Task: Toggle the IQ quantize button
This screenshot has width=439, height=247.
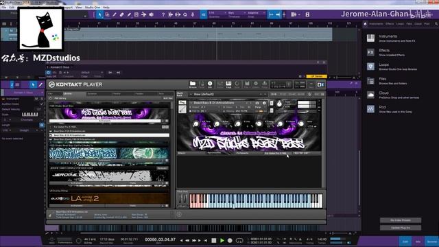Action: pyautogui.click(x=204, y=14)
